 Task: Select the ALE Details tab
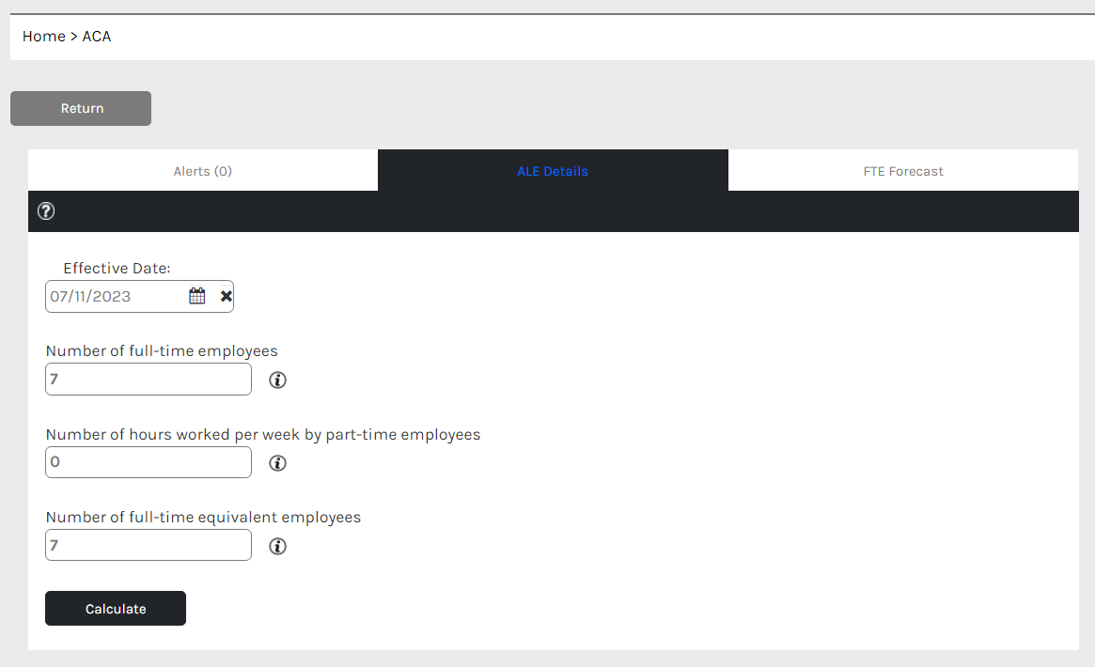click(553, 171)
